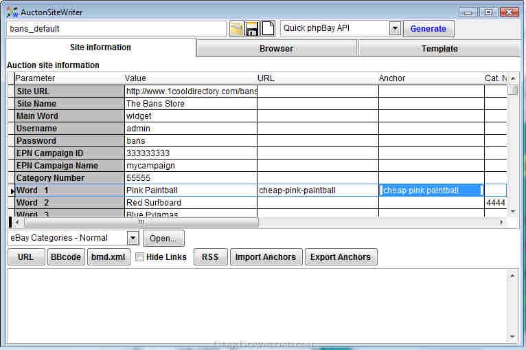Switch to the Browser tab
The width and height of the screenshot is (526, 350).
click(277, 49)
